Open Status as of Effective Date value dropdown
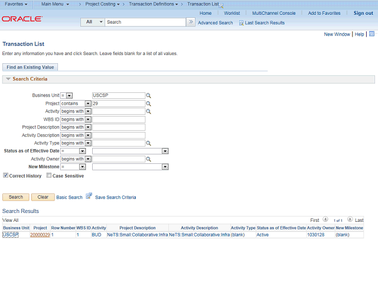 point(165,151)
